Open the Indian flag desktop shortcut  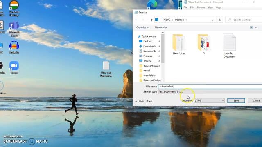tap(14, 8)
